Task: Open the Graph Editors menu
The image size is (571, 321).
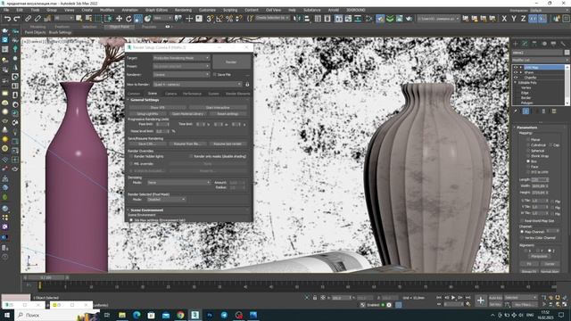Action: coord(157,10)
